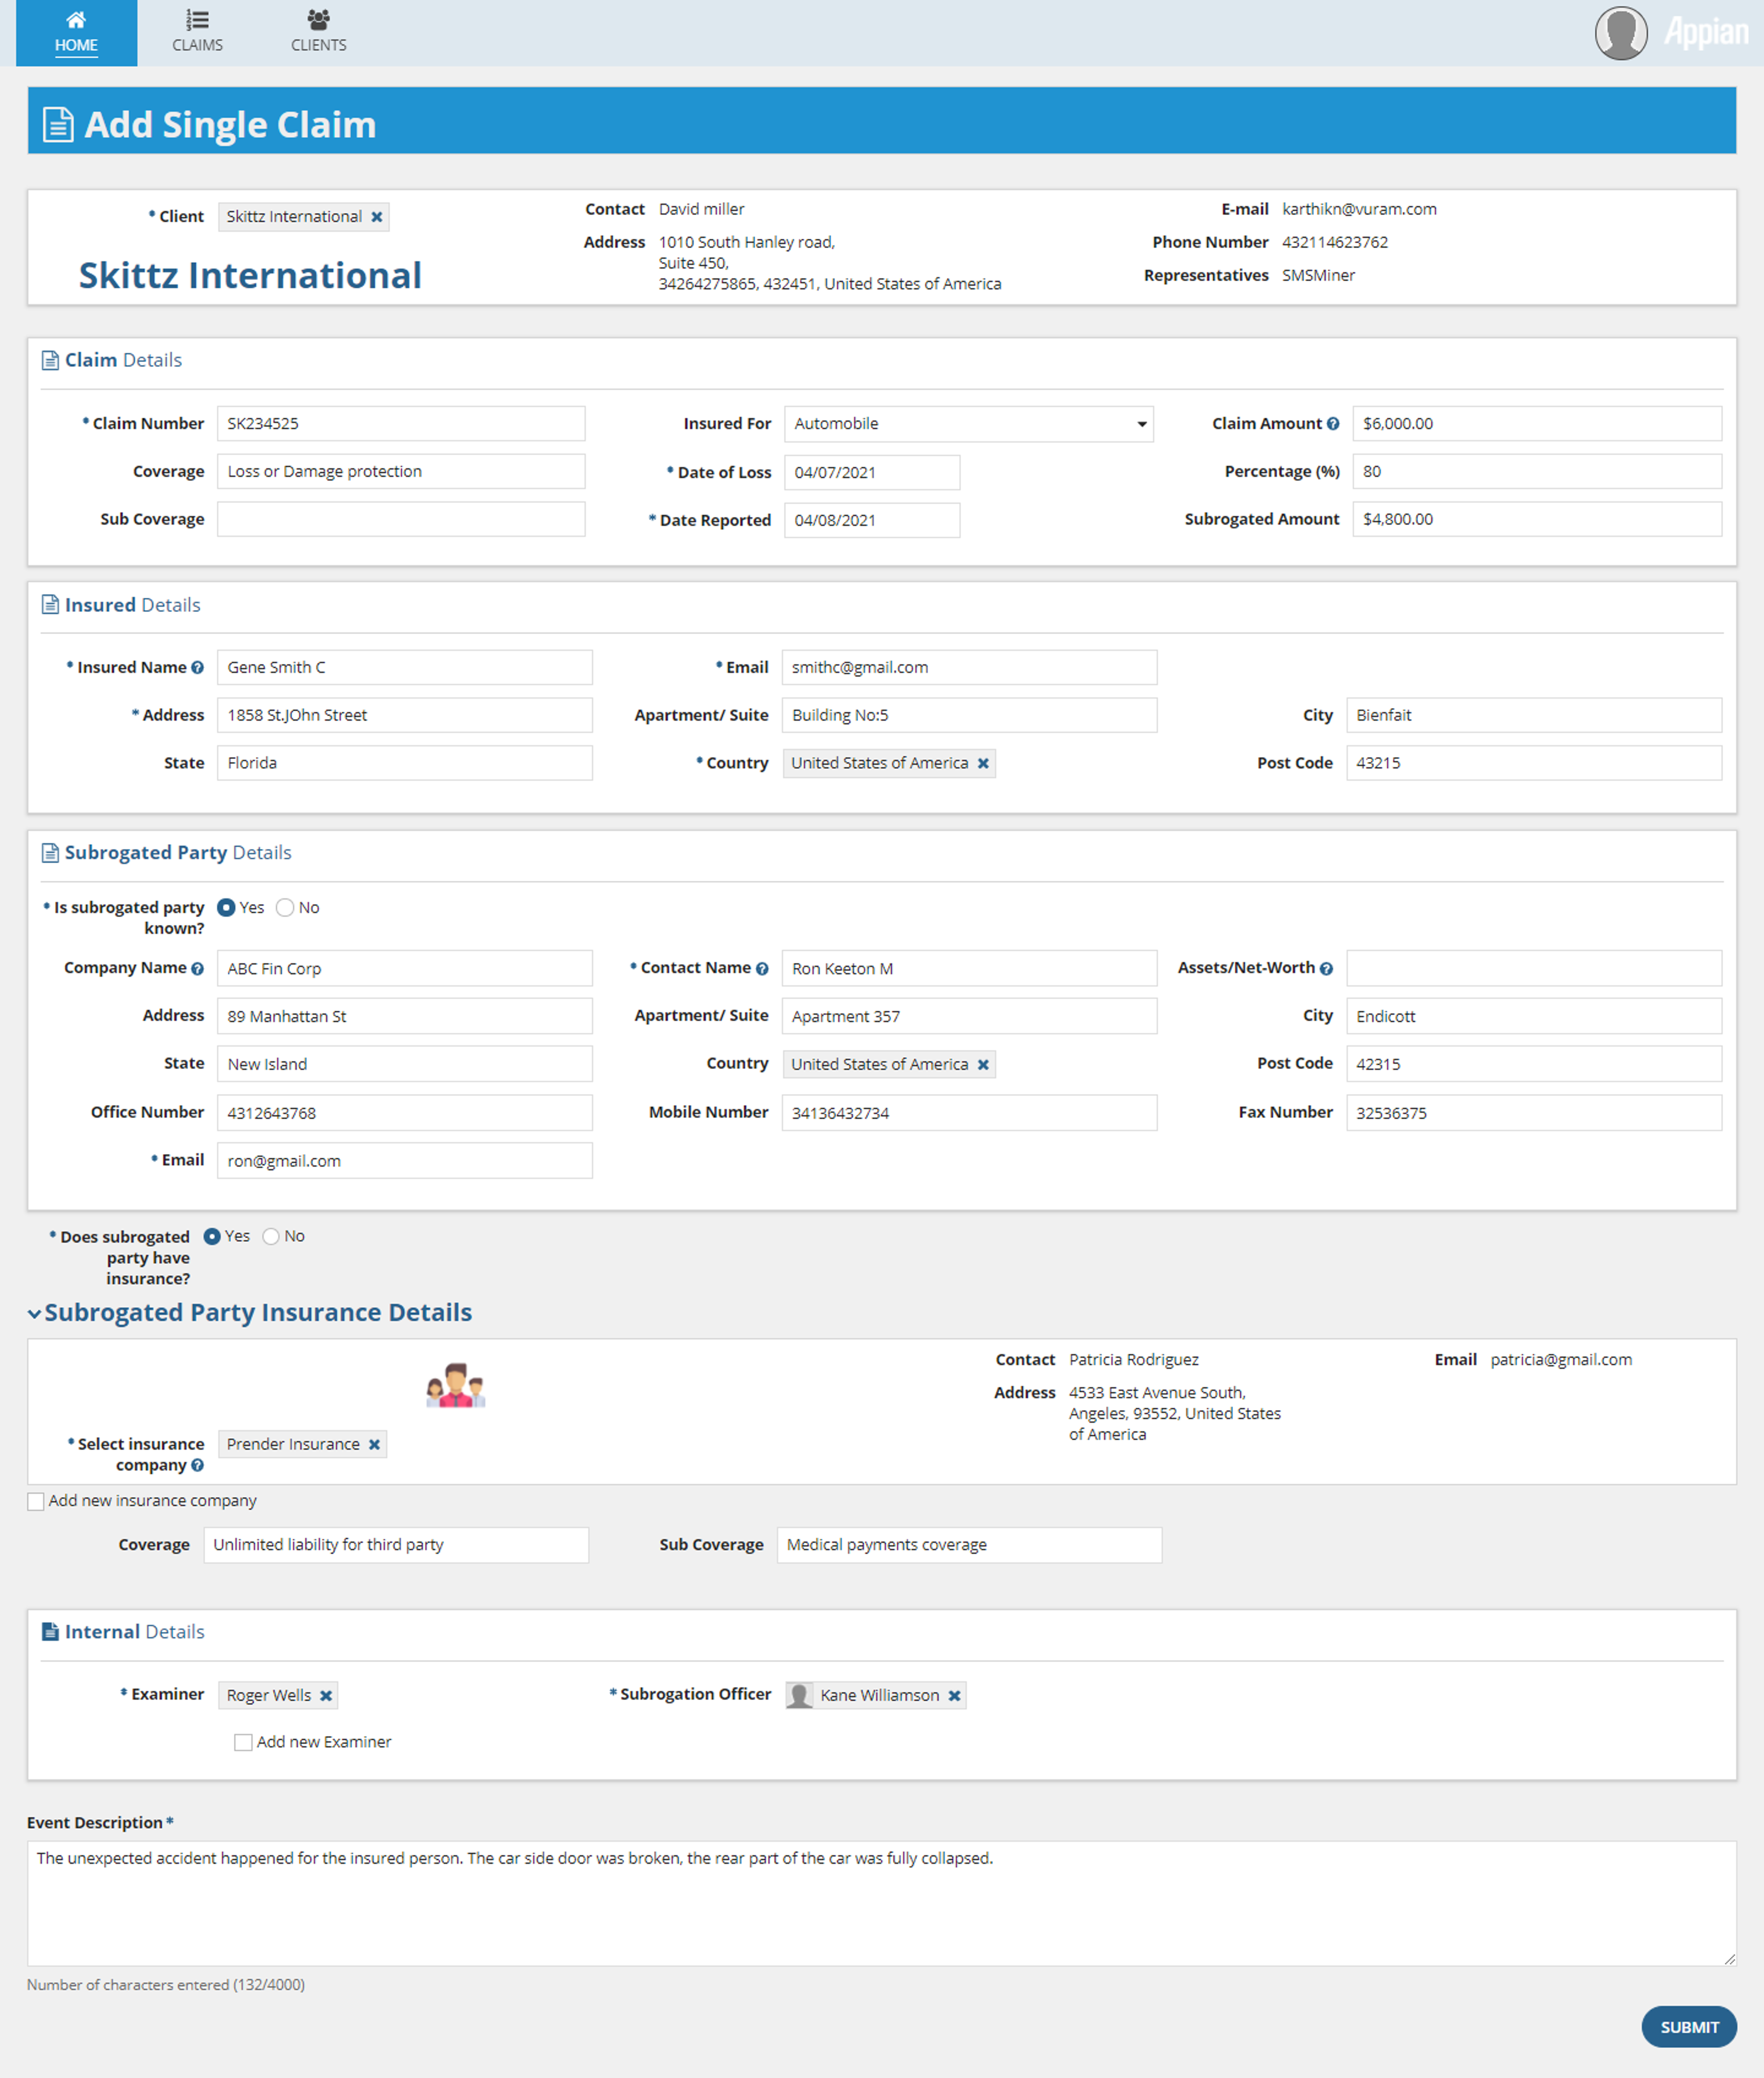Select No for party has insurance
1764x2078 pixels.
click(x=271, y=1237)
